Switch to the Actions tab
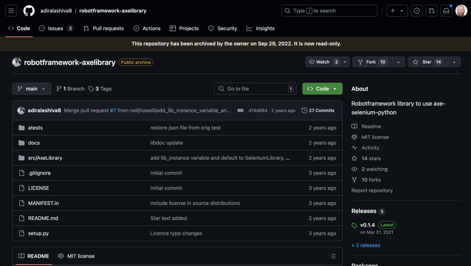This screenshot has width=471, height=266. coord(147,28)
